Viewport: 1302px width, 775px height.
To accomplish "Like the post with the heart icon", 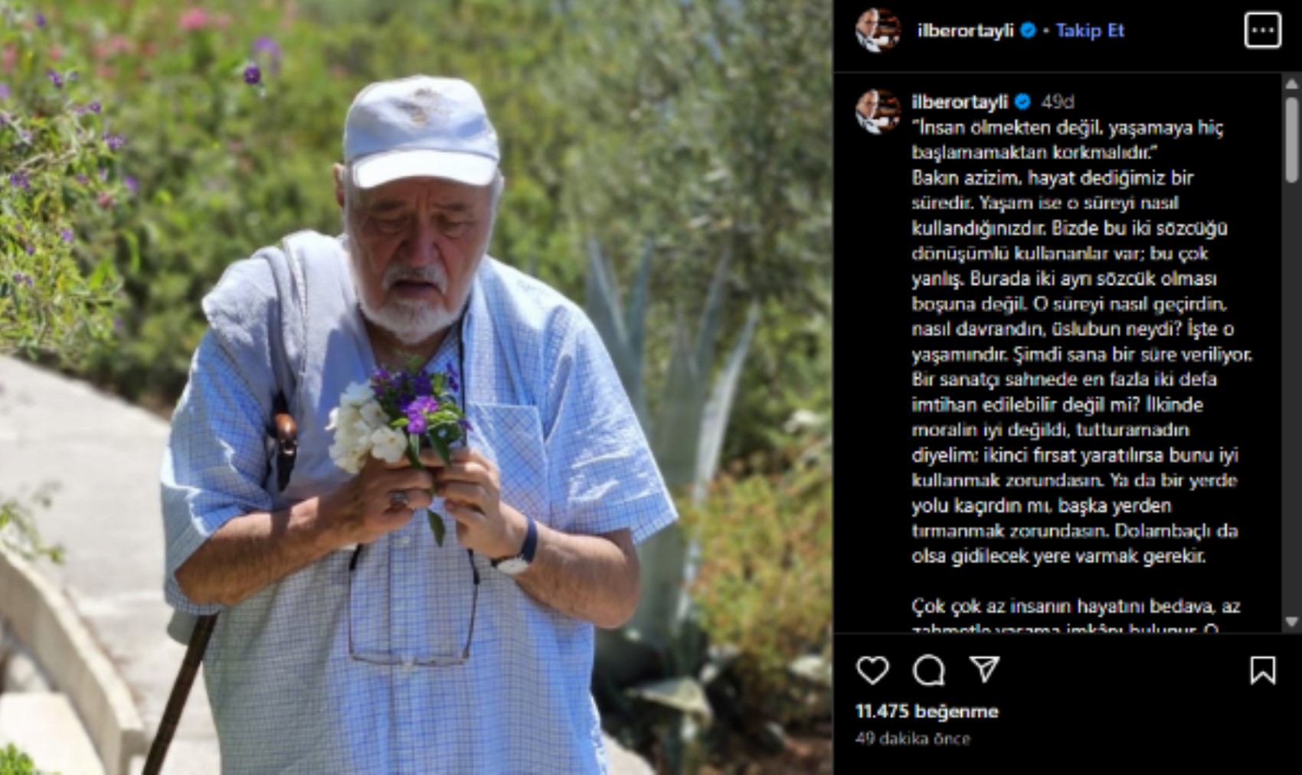I will [872, 670].
